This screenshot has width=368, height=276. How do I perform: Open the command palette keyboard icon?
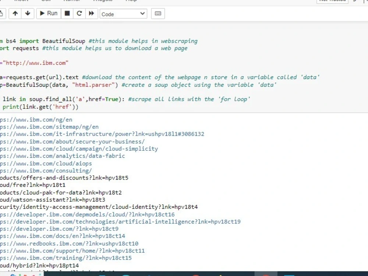pyautogui.click(x=158, y=14)
